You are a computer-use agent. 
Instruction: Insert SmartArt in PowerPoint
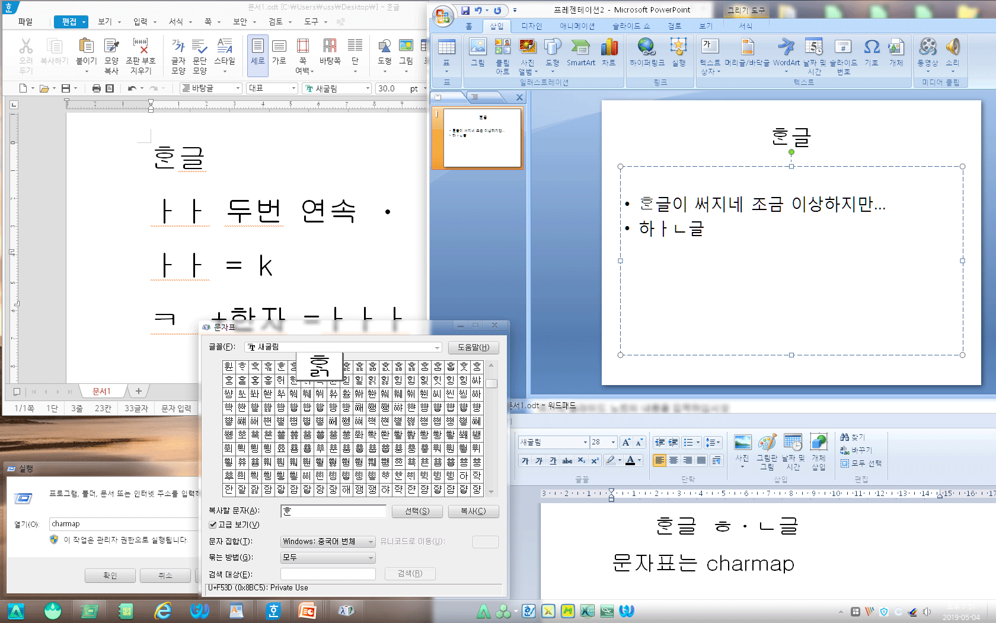click(580, 52)
